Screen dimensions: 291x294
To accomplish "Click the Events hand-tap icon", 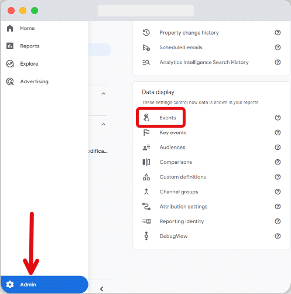I will pos(146,118).
